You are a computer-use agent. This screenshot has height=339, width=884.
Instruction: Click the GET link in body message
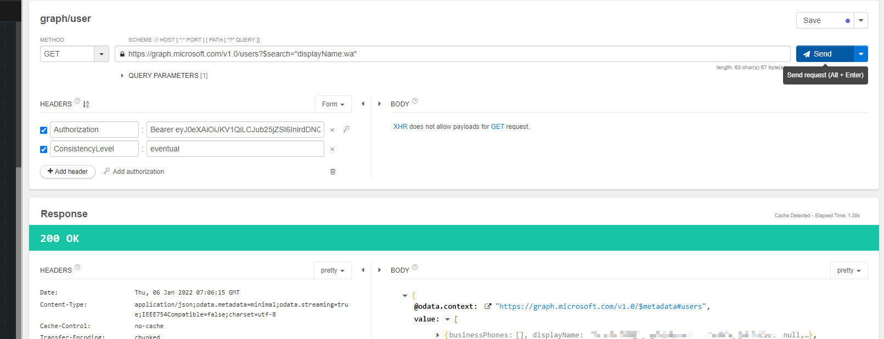(498, 127)
